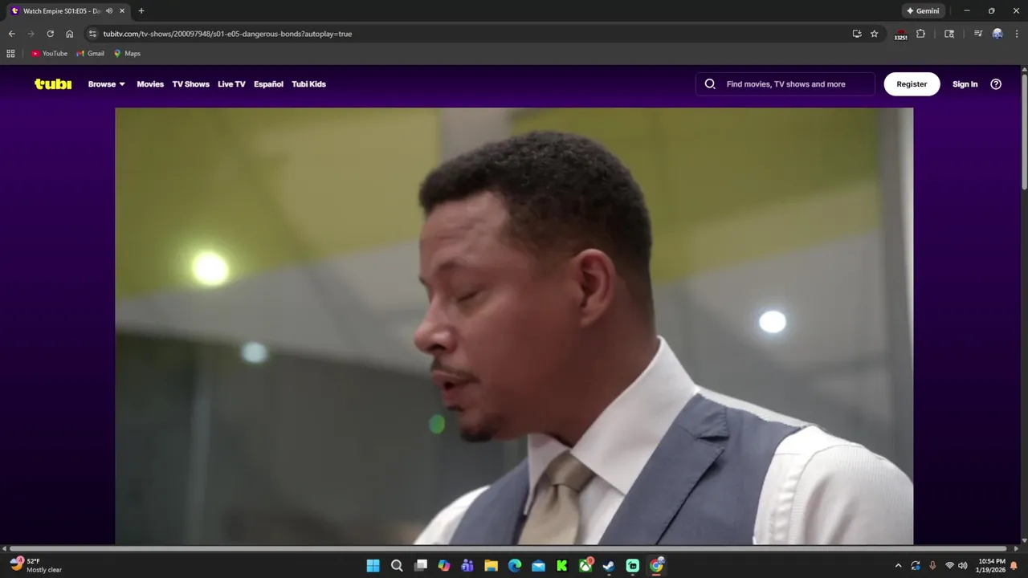
Task: Open the green K app on taskbar
Action: click(562, 565)
